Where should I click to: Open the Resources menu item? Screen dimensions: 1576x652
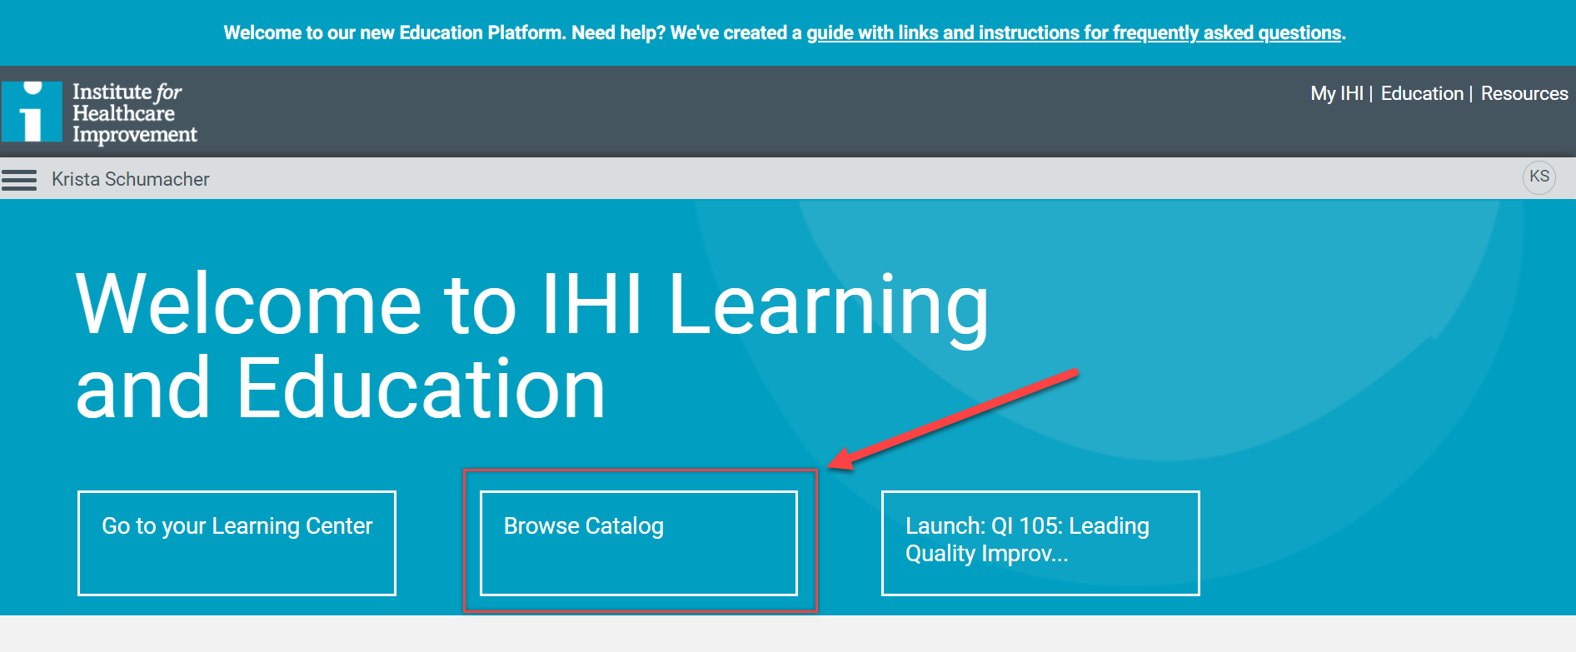click(x=1524, y=93)
